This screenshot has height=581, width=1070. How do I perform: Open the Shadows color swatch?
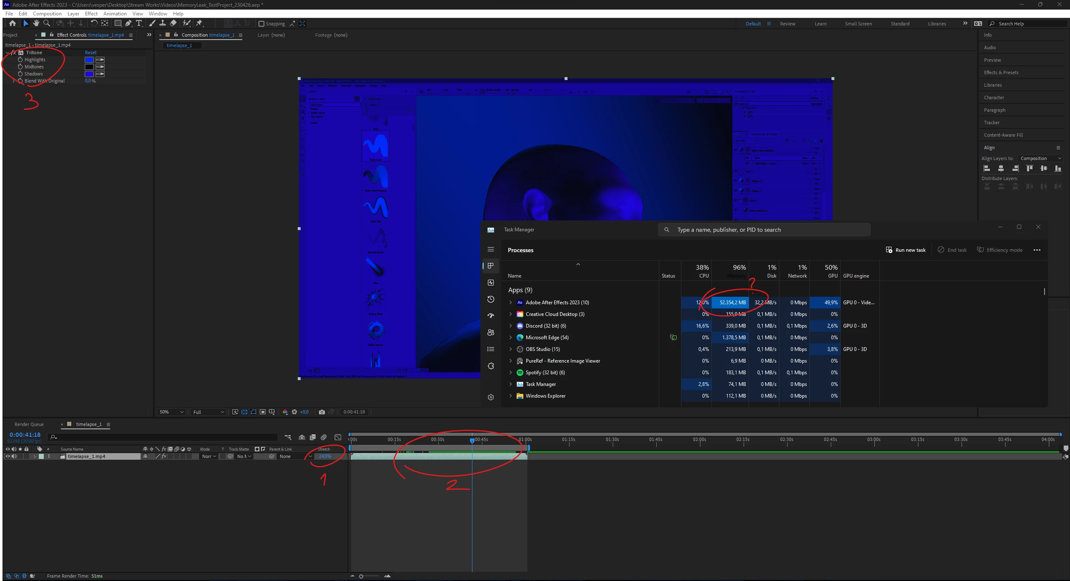point(89,74)
